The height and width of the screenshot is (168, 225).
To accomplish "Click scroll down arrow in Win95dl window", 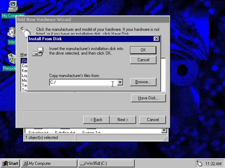I will coord(164,131).
